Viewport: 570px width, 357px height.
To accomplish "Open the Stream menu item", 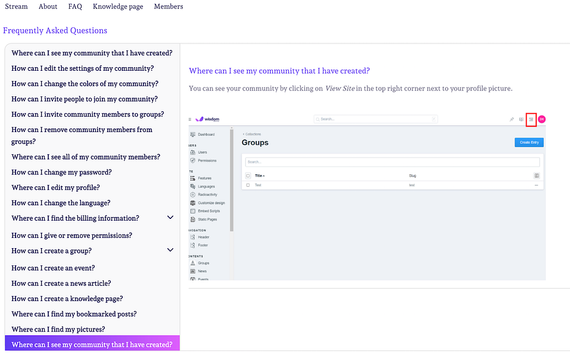I will 16,7.
